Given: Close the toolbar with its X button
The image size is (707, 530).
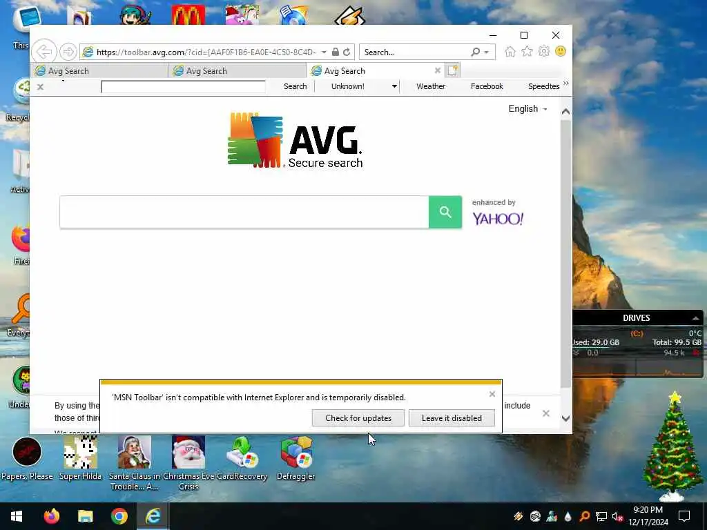Looking at the screenshot, I should pyautogui.click(x=40, y=87).
